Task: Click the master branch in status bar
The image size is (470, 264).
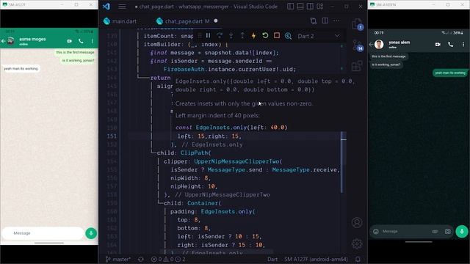Action: click(x=117, y=259)
